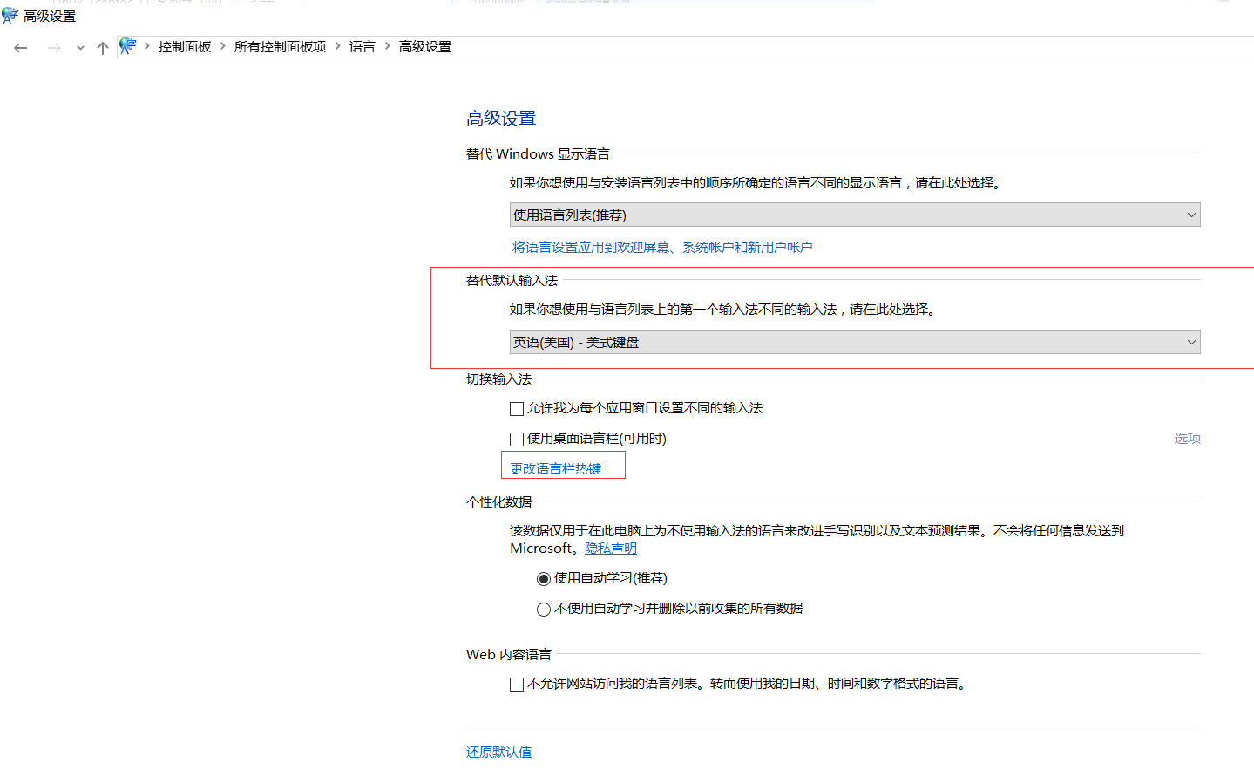Expand the chevron after 控制面板 breadcrumb
This screenshot has width=1254, height=777.
pos(223,46)
